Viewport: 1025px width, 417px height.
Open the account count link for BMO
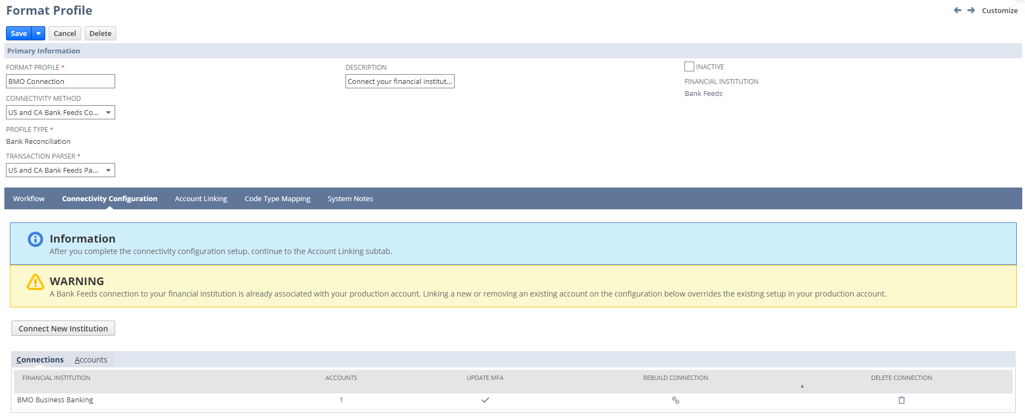pos(341,400)
